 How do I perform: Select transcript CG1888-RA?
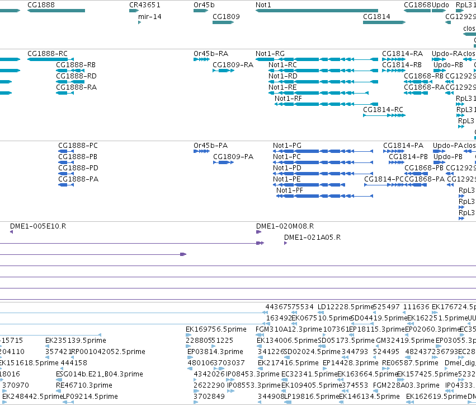click(x=65, y=93)
